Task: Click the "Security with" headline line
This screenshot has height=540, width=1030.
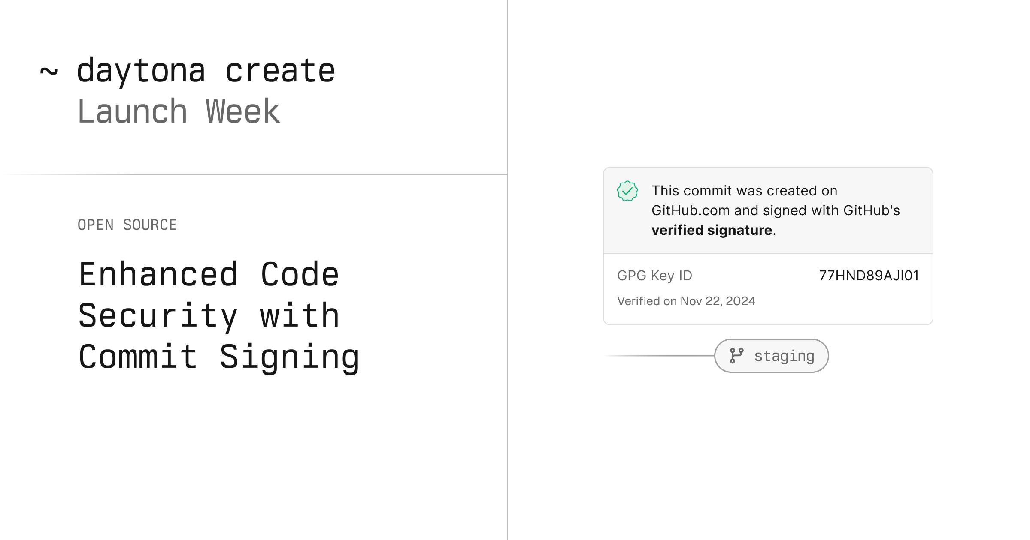Action: 209,316
